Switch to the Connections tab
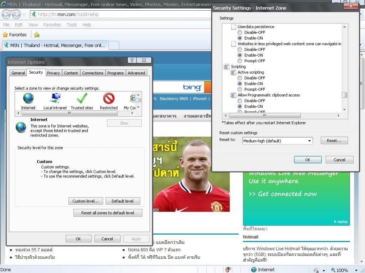This screenshot has height=273, width=365. pos(93,73)
